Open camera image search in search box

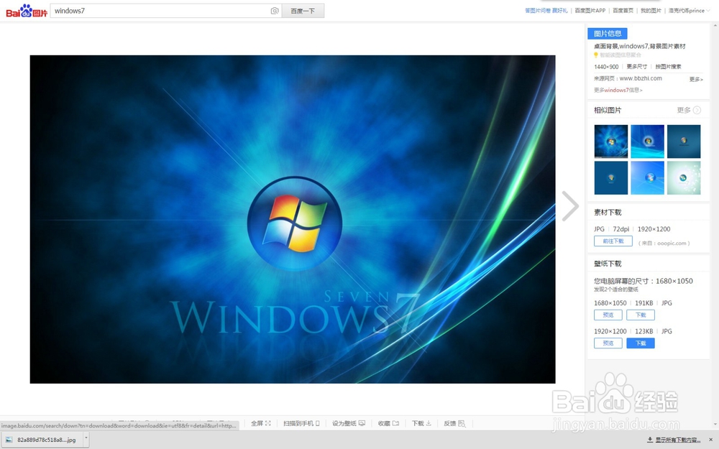[x=274, y=11]
